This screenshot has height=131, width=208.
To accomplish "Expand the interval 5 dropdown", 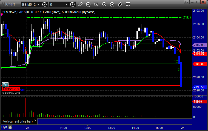I will click(x=67, y=4).
